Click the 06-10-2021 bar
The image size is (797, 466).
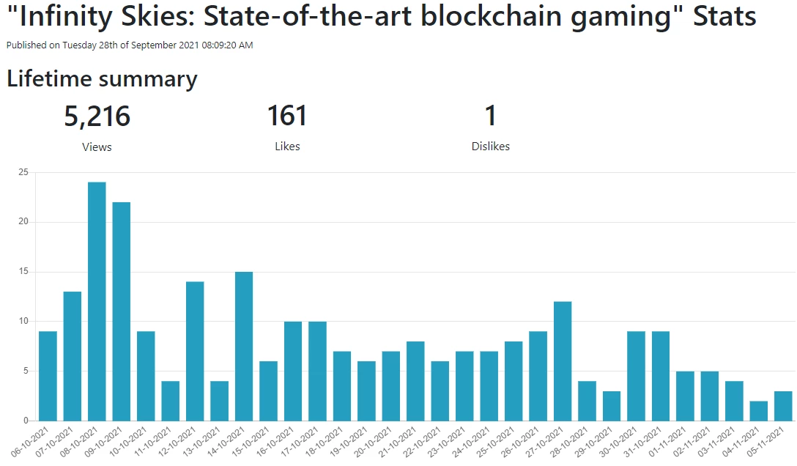tap(48, 376)
